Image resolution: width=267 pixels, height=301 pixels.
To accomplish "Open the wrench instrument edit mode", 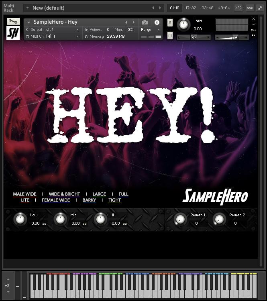I will pos(13,22).
